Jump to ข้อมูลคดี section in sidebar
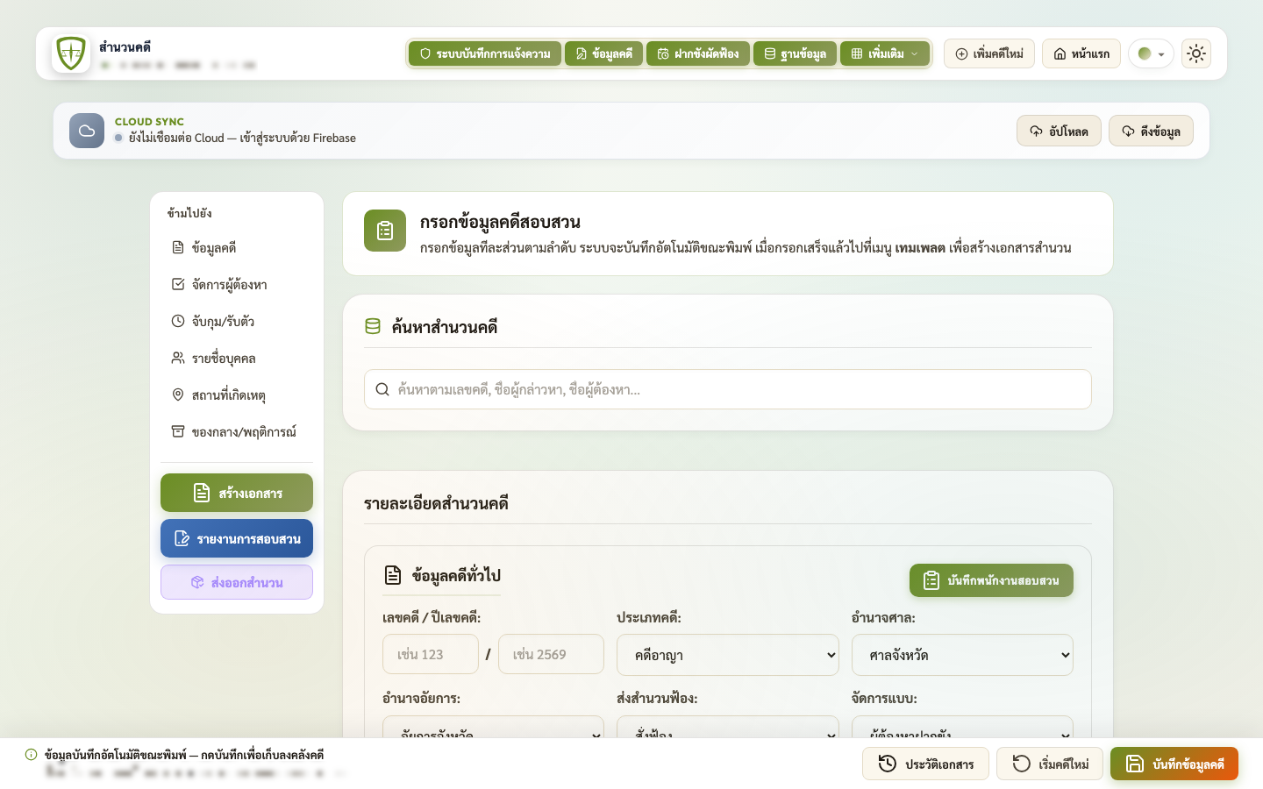Screen dimensions: 1263x789 [x=237, y=248]
